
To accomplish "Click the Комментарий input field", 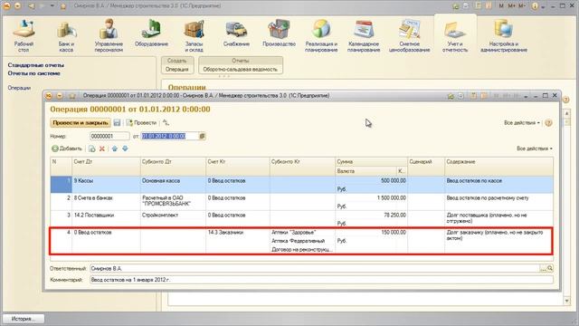I will [x=321, y=280].
